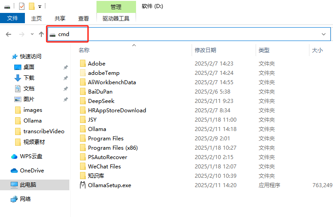Select WPS云盘 in navigation pane
Screen dimensions: 333x217
click(x=31, y=156)
